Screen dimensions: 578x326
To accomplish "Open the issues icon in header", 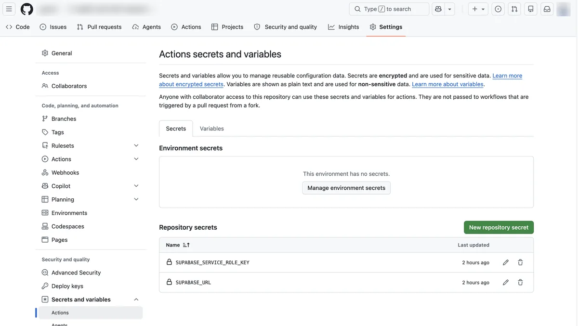I will pyautogui.click(x=499, y=9).
